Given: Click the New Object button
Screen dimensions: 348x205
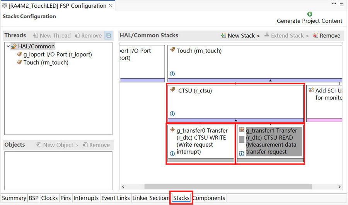Looking at the screenshot, I should click(58, 145).
